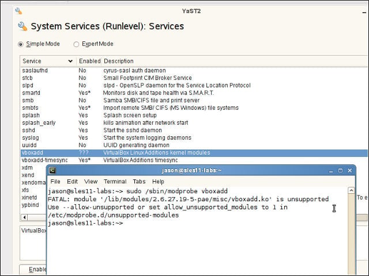Open the terminal View menu
This screenshot has height=276, width=369.
pyautogui.click(x=91, y=182)
